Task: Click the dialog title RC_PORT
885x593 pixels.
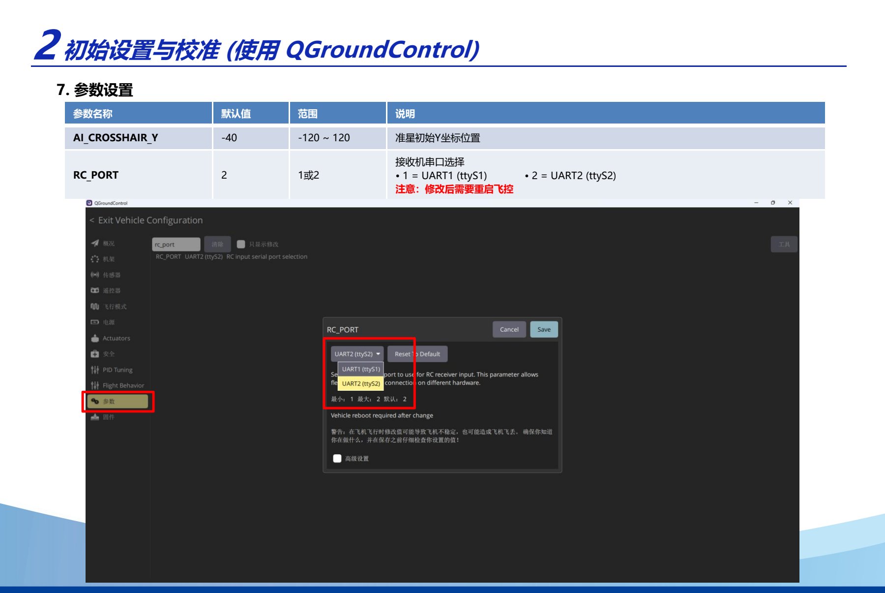Action: coord(343,330)
